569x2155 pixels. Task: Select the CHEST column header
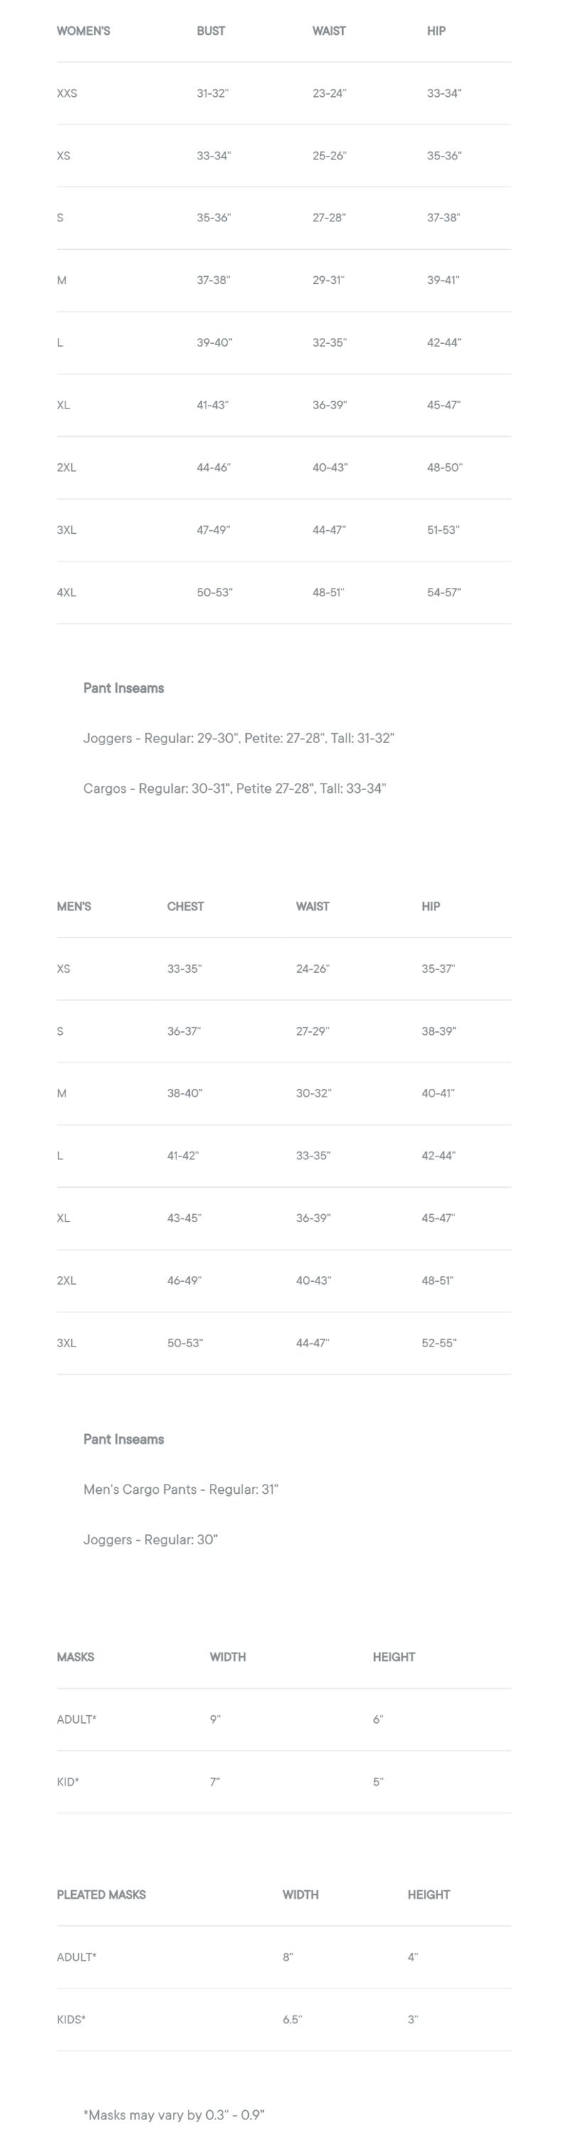(186, 907)
